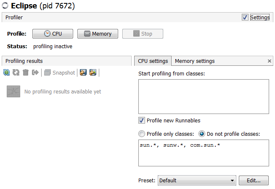Open the Preset dropdown
The image size is (275, 189).
(197, 181)
